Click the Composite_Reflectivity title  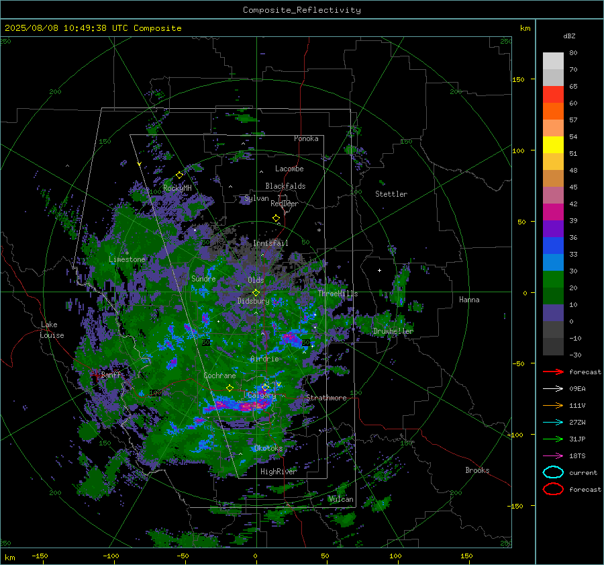click(301, 10)
